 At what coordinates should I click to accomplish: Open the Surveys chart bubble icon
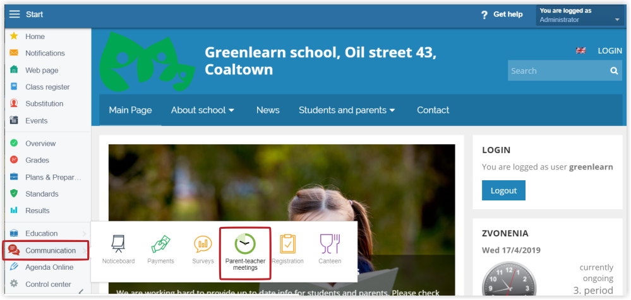click(203, 244)
